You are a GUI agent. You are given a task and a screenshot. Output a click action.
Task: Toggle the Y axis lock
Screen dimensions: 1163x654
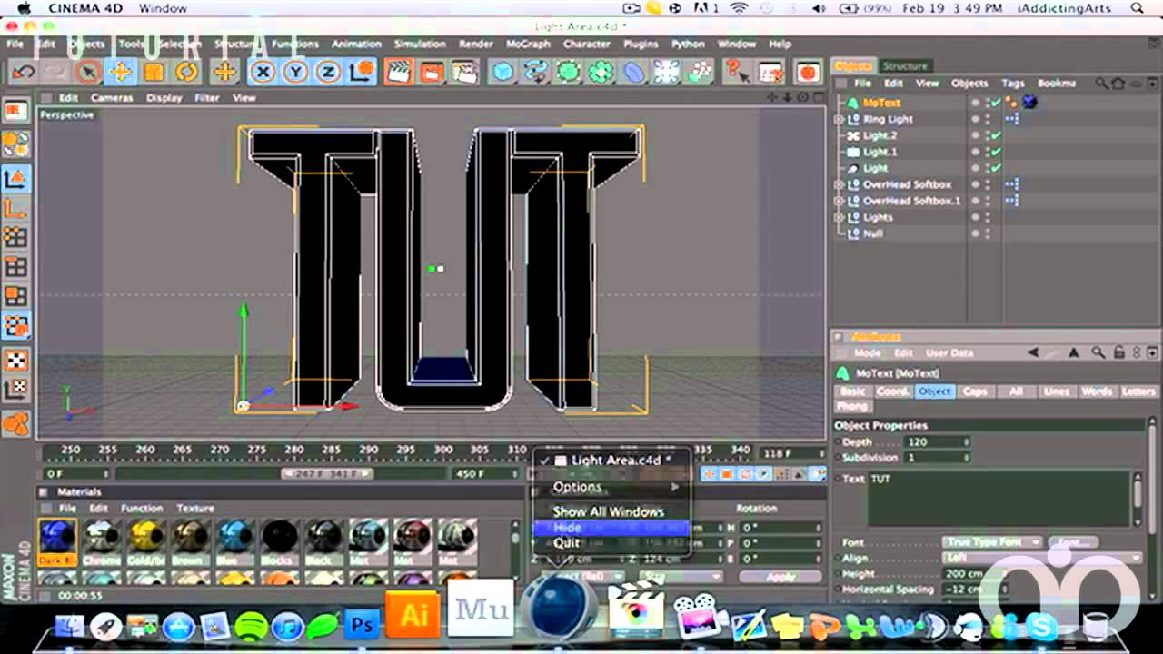pos(295,72)
